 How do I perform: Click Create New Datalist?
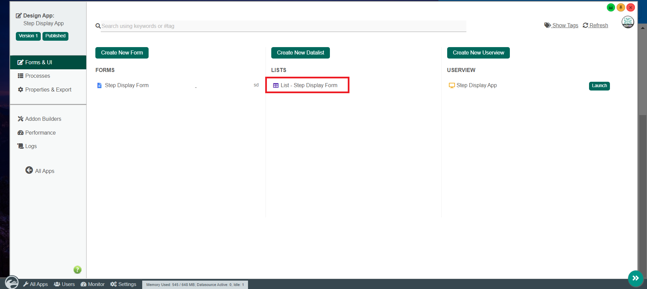301,53
